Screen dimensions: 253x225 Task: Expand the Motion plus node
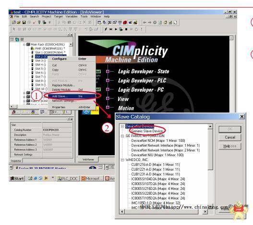point(108,107)
